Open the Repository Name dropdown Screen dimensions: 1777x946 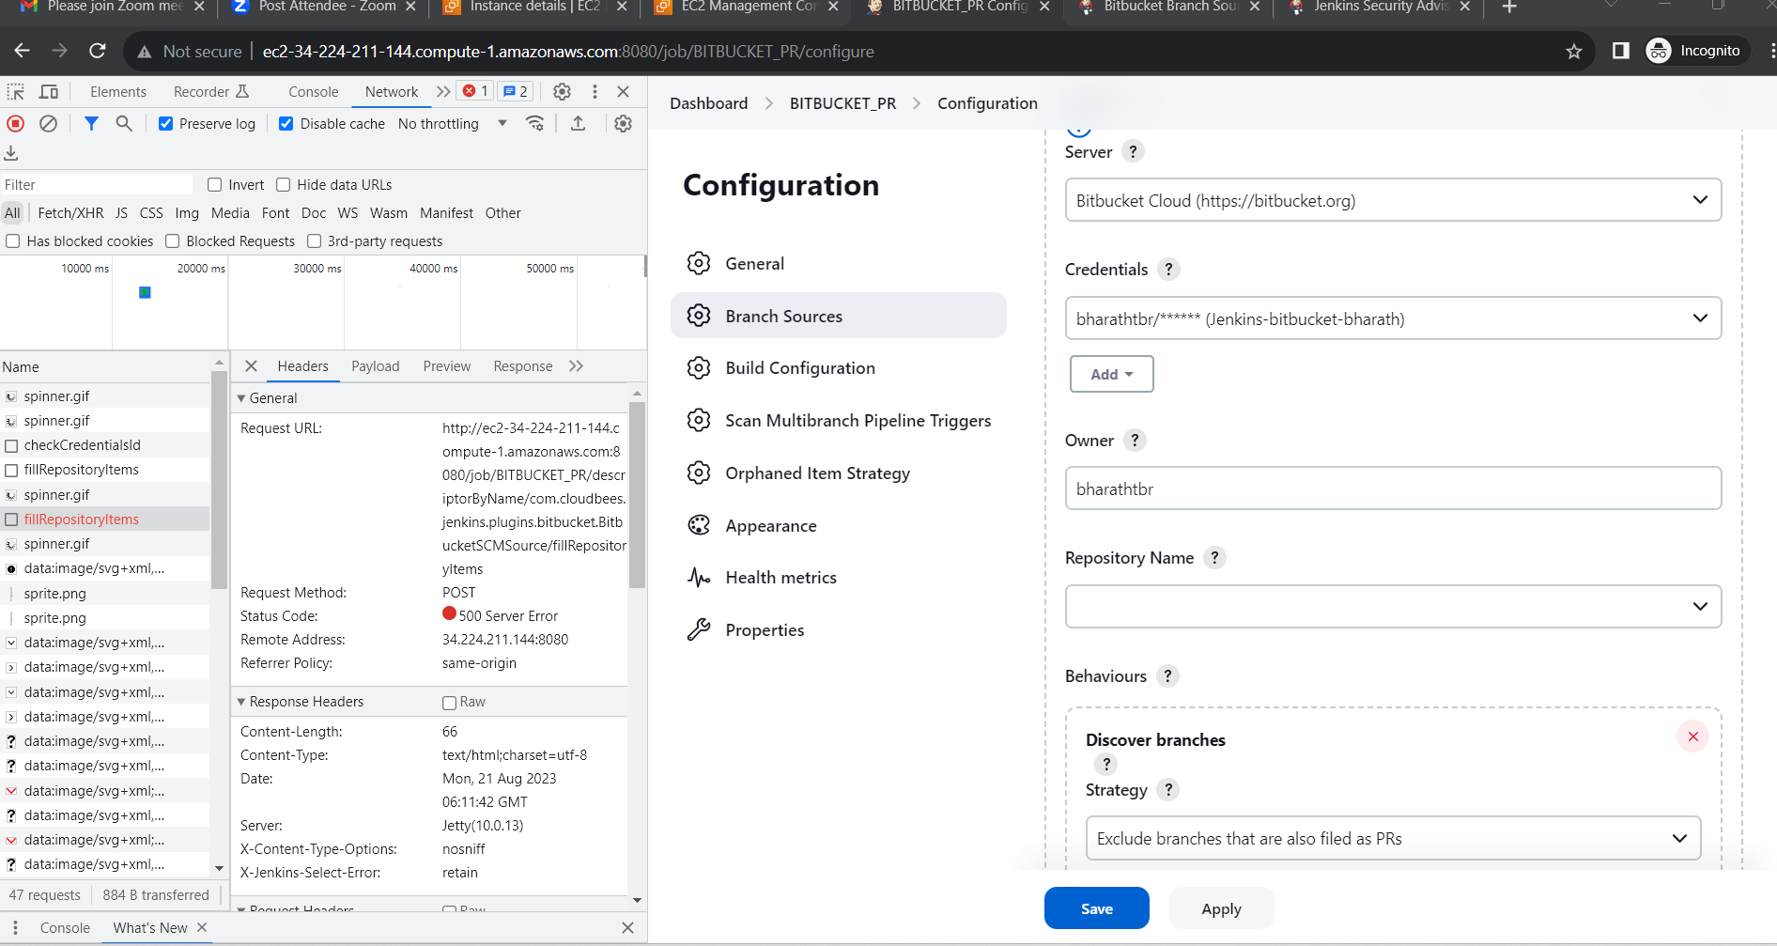coord(1393,607)
